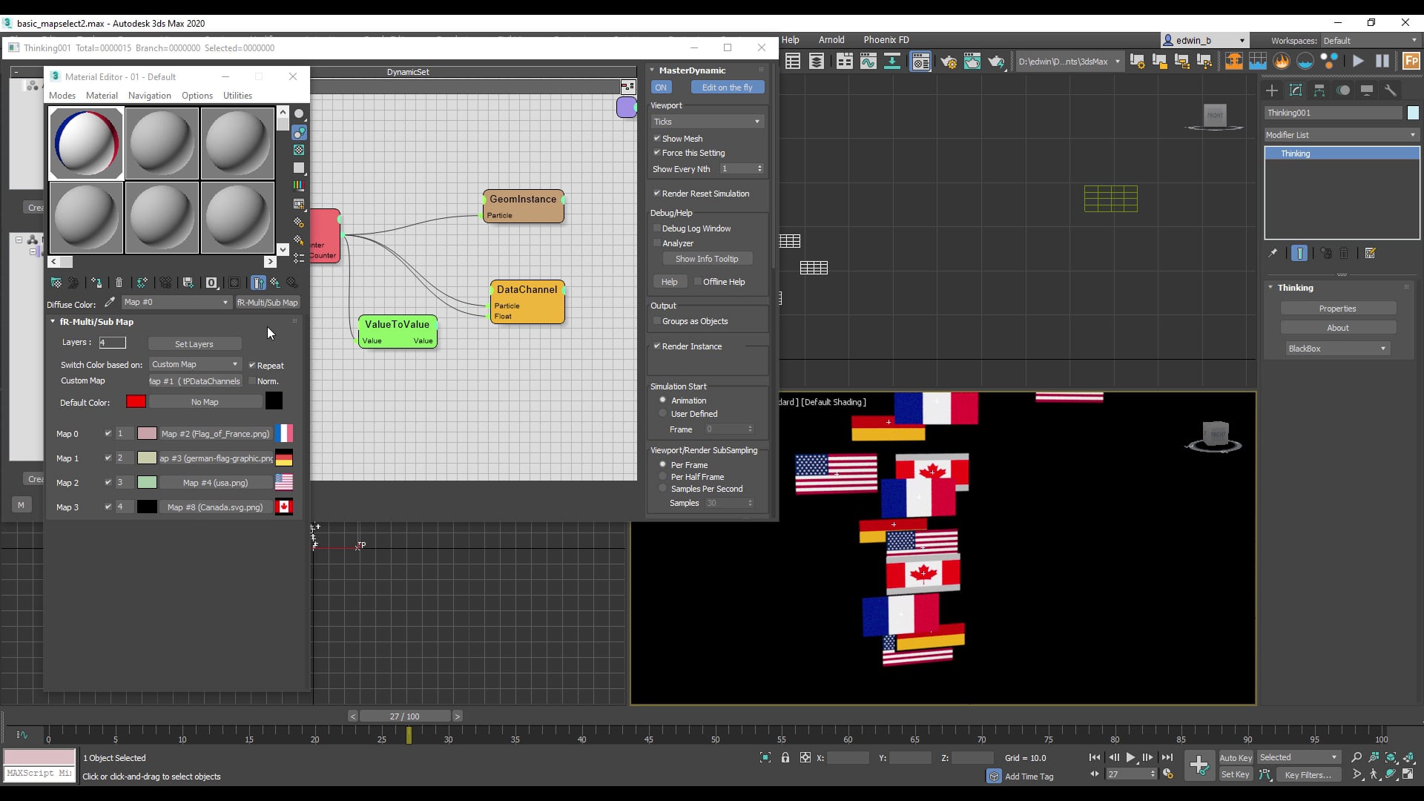
Task: Click the Set Layers button
Action: pyautogui.click(x=194, y=343)
